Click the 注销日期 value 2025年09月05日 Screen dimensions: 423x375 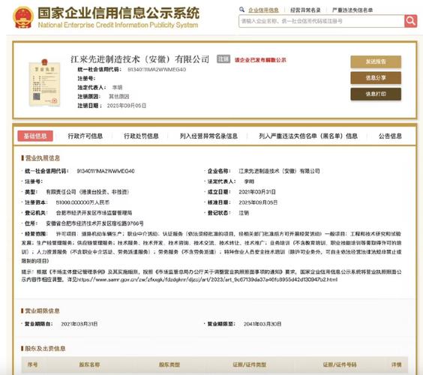click(x=127, y=106)
